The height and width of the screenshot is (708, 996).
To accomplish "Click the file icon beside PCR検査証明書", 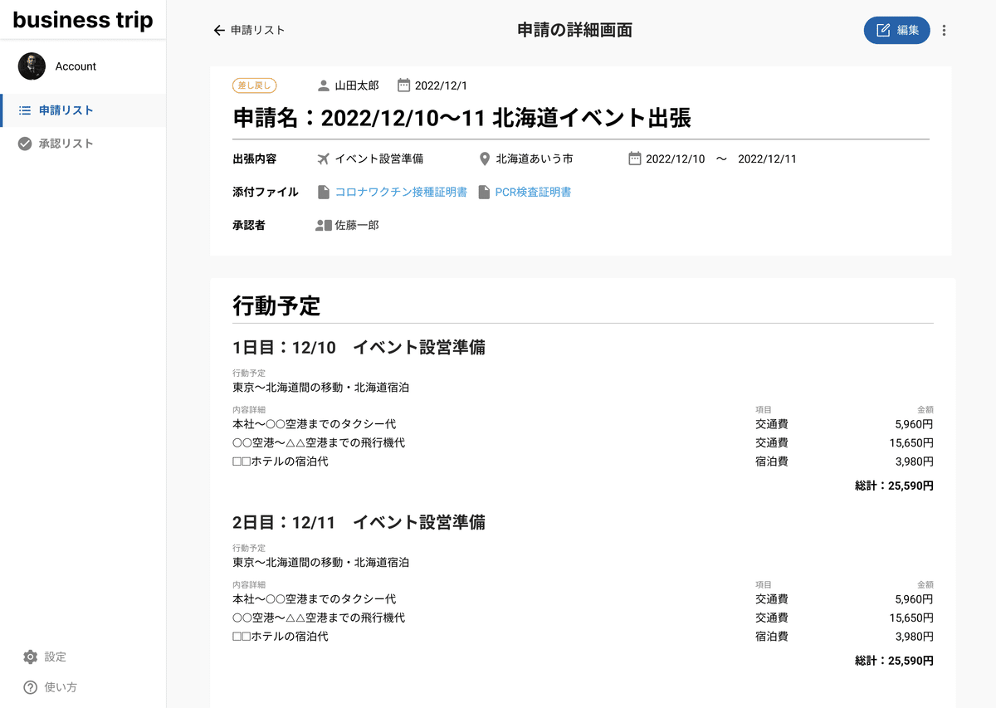I will pyautogui.click(x=484, y=192).
